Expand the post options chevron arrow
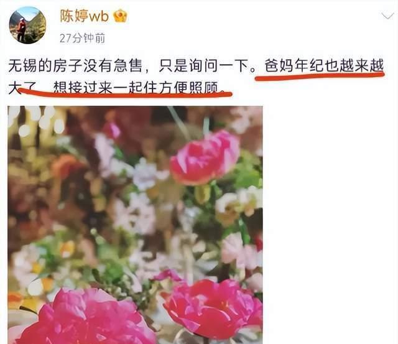This screenshot has height=344, width=398. [387, 16]
